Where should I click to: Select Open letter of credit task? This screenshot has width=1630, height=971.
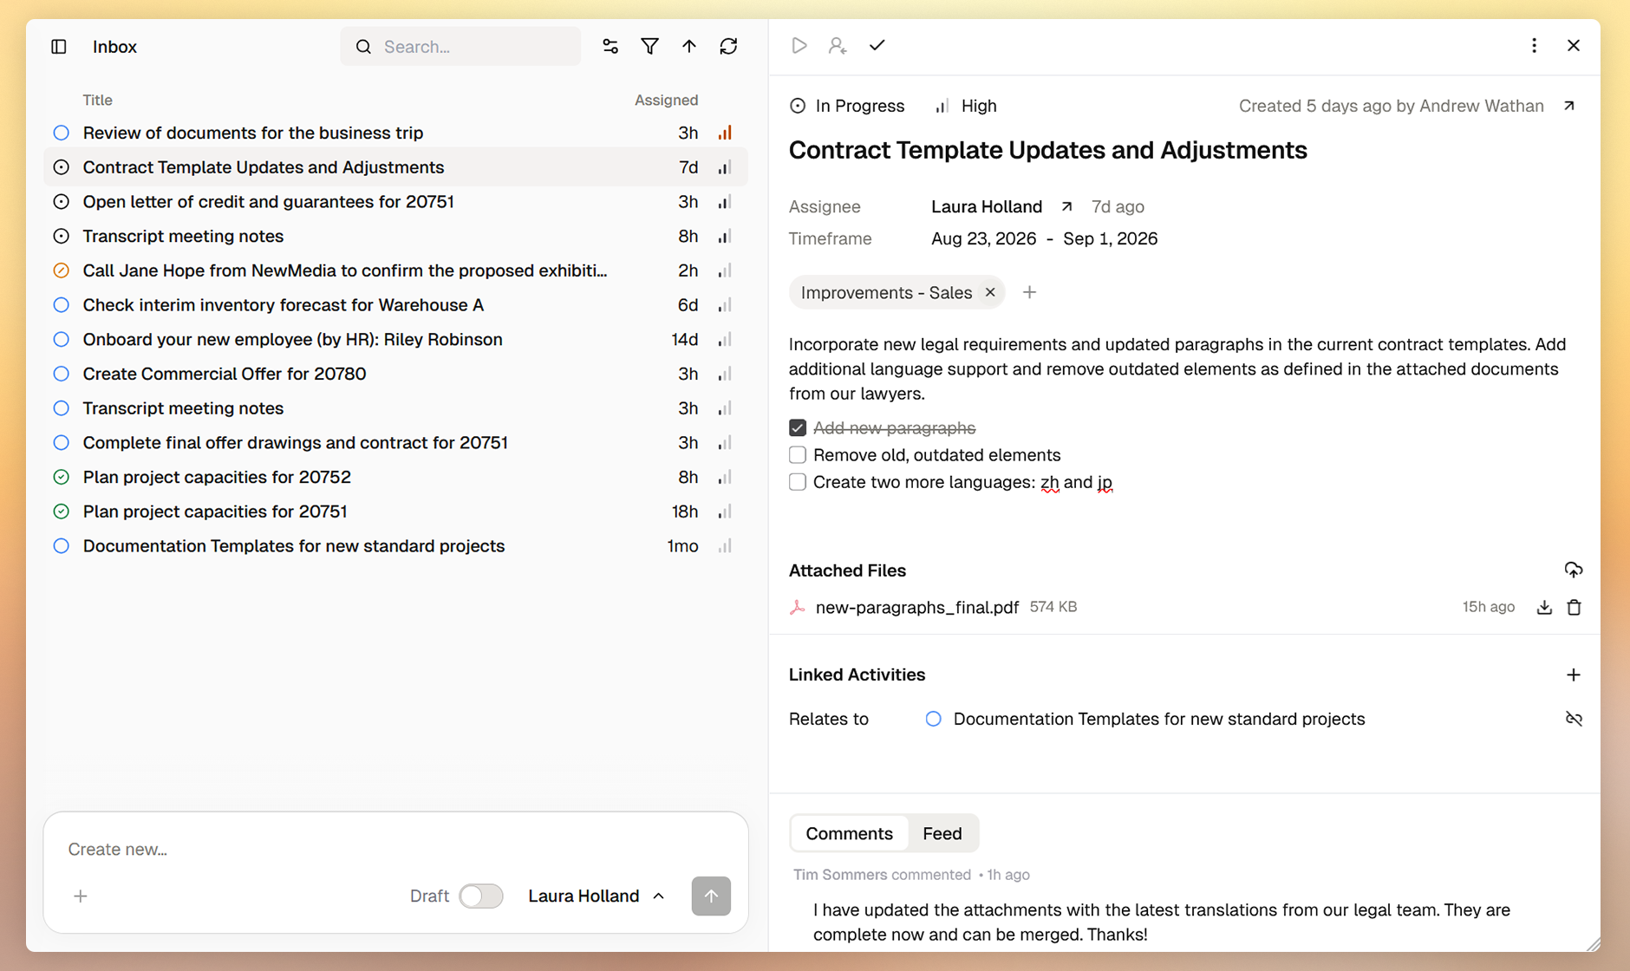pos(395,202)
